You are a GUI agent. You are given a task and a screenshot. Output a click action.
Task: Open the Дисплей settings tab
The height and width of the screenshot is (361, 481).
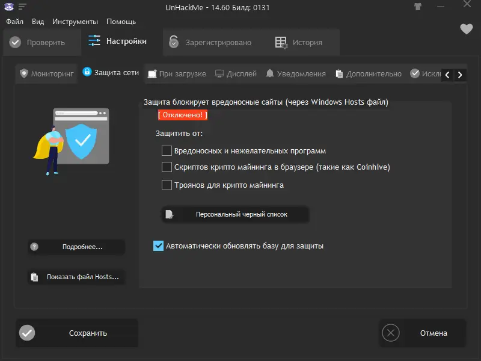pyautogui.click(x=236, y=73)
